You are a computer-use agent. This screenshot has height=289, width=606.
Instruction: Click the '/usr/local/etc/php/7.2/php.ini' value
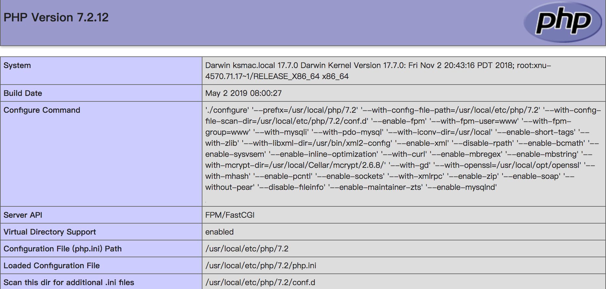point(261,266)
